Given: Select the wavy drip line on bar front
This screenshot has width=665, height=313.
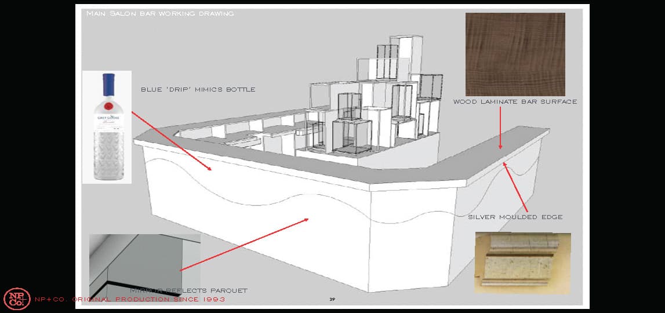Looking at the screenshot, I should (261, 199).
